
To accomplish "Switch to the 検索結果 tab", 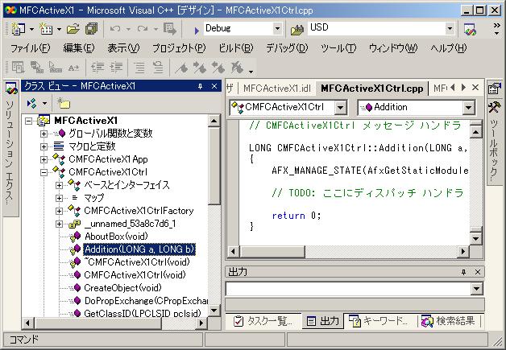I will (449, 321).
